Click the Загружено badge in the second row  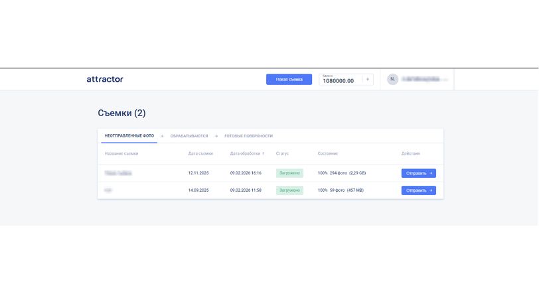[x=289, y=190]
